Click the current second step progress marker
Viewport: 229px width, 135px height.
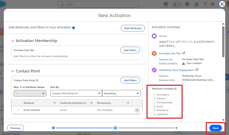115,128
